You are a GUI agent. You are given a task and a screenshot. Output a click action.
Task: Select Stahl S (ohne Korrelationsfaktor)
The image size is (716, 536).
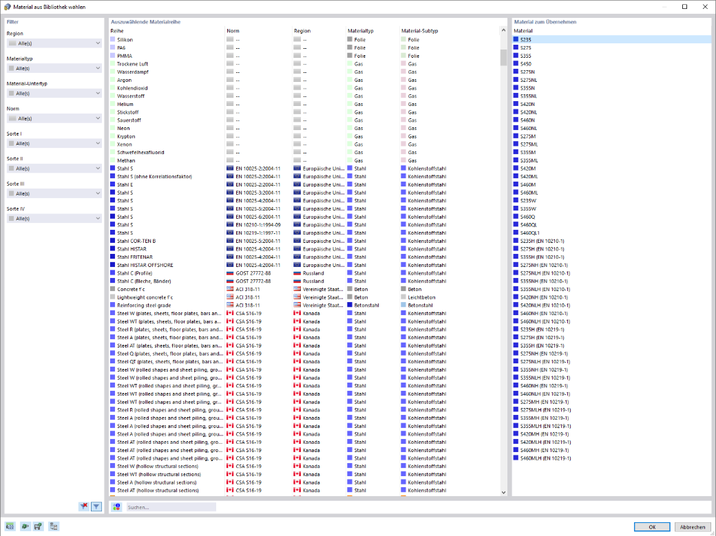(304, 176)
